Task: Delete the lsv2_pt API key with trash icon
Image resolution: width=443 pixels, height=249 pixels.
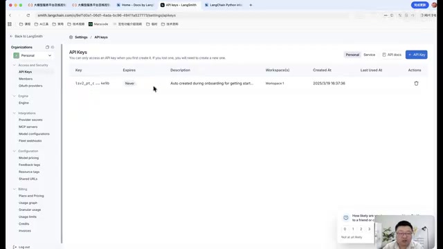Action: (416, 83)
